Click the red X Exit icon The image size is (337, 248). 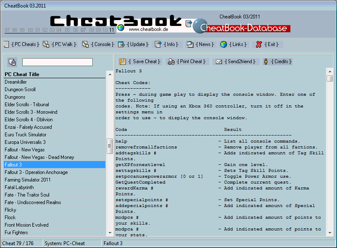259,44
